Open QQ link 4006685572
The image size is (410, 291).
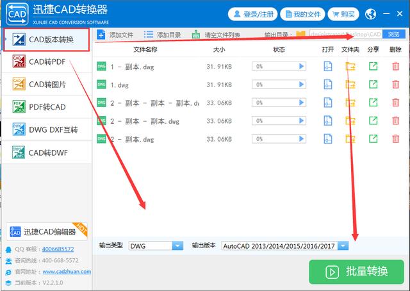point(58,249)
